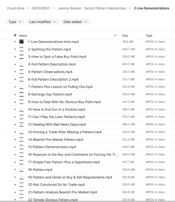Navigate to GROUPBUY breadcrumb folder

pyautogui.click(x=41, y=8)
